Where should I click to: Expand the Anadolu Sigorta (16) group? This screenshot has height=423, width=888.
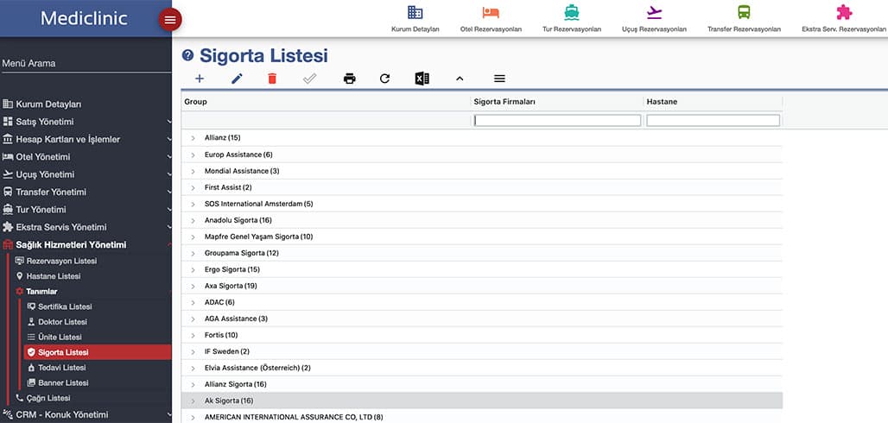point(193,220)
